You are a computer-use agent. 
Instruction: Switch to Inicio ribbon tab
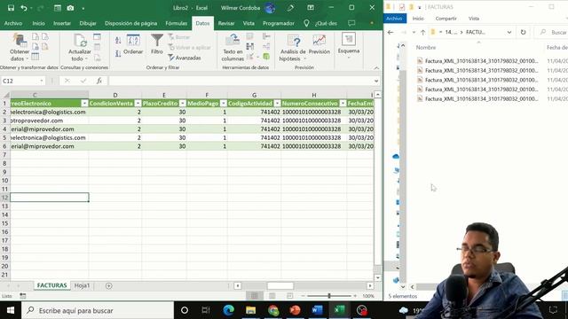coord(38,23)
